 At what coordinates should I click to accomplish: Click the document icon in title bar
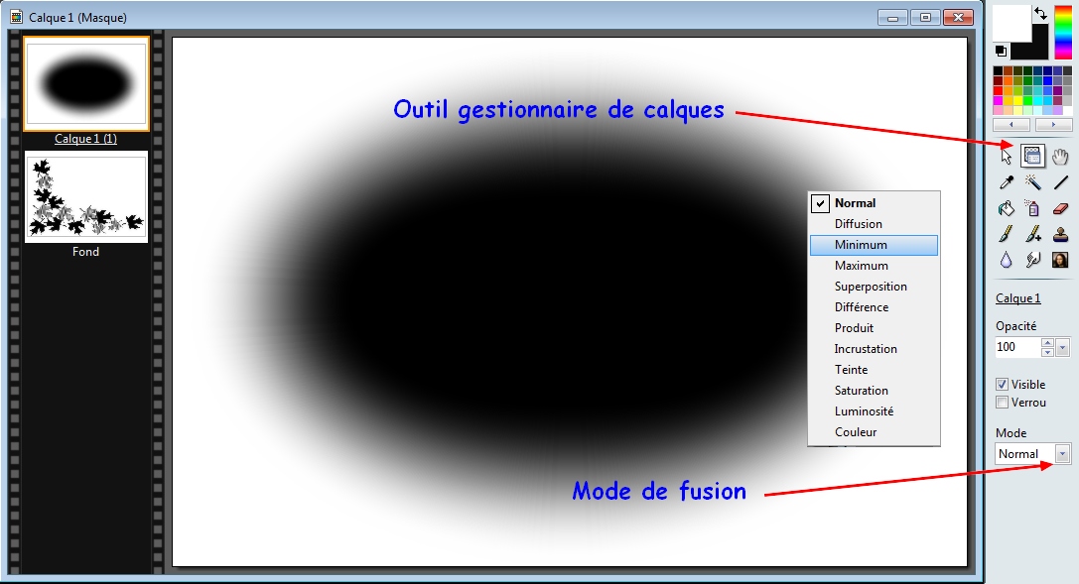[17, 17]
